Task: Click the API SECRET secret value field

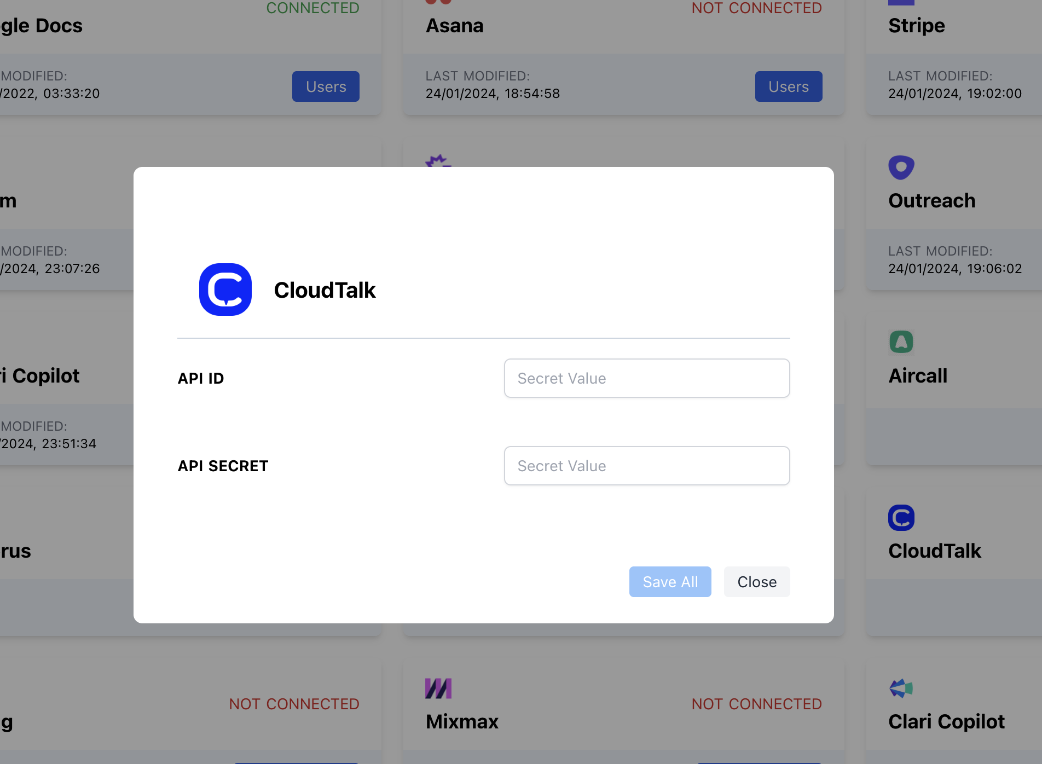Action: (647, 466)
